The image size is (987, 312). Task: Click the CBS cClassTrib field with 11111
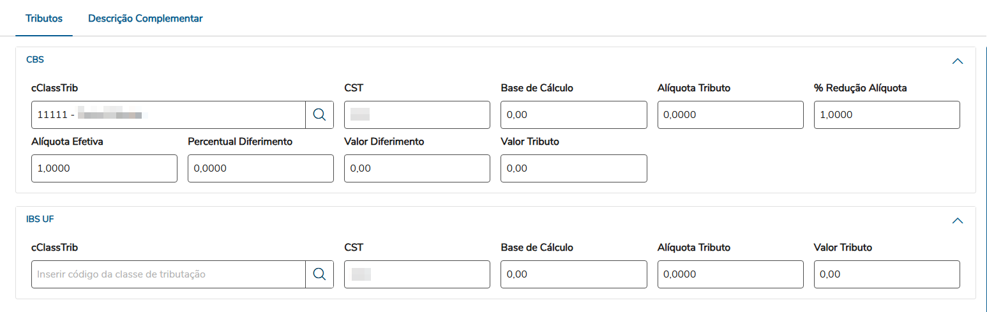pos(168,115)
